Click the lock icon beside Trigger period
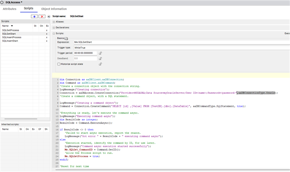The image size is (290, 172). pyautogui.click(x=100, y=53)
